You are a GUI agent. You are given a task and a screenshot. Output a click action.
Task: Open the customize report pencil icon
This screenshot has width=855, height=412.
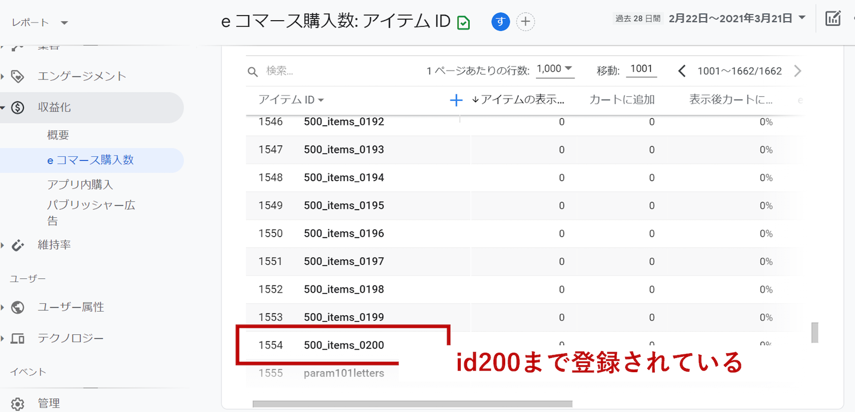click(x=833, y=18)
